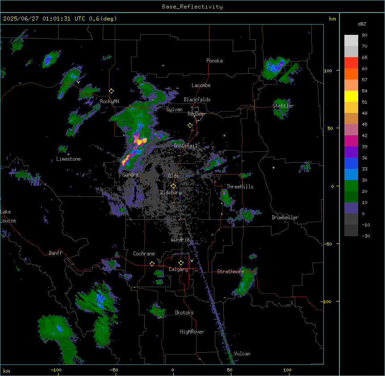
Task: Click the Airdrie city label
Action: pos(180,240)
